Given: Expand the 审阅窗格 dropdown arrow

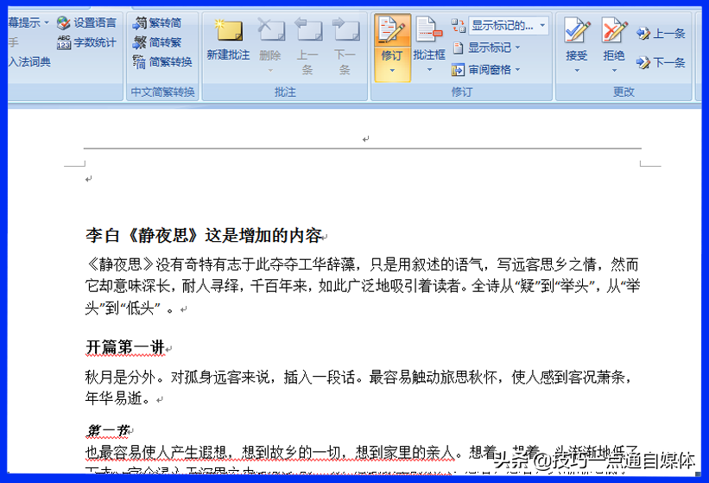Looking at the screenshot, I should tap(518, 70).
